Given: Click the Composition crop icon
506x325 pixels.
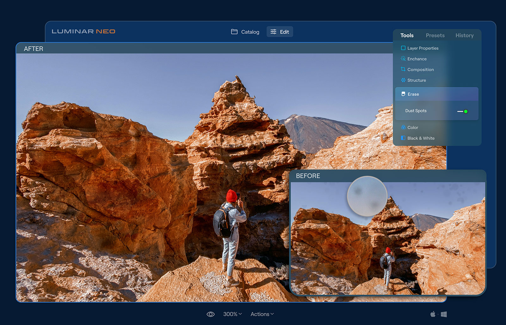Looking at the screenshot, I should click(x=403, y=69).
